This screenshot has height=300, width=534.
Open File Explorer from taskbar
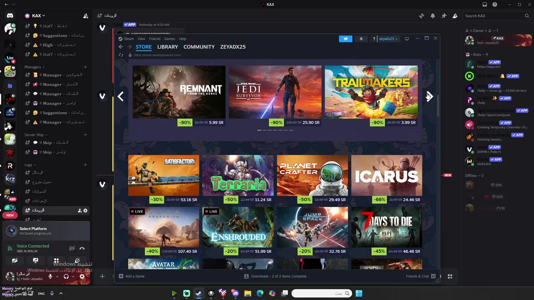click(x=247, y=293)
